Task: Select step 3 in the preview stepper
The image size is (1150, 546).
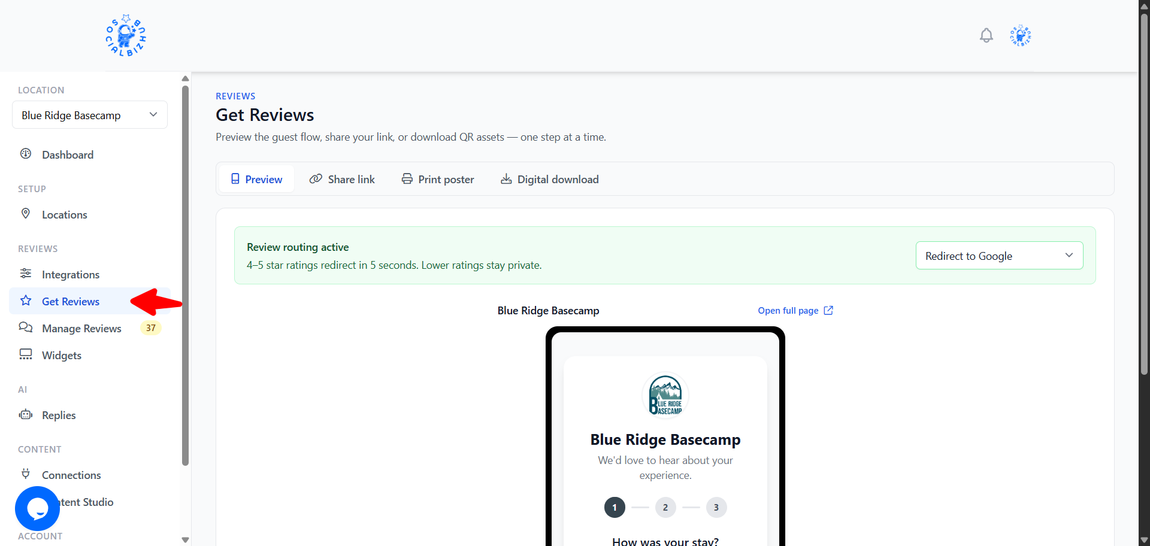Action: [x=716, y=507]
